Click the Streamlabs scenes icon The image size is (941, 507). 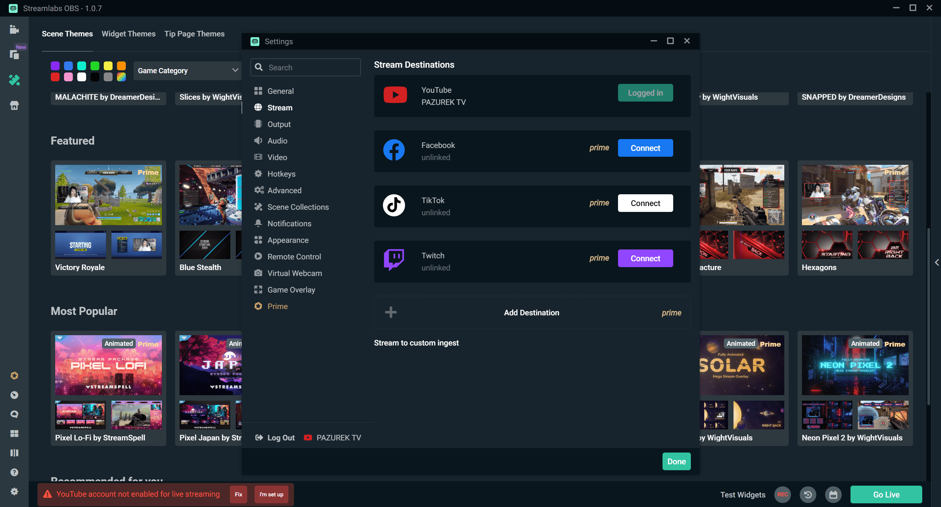[x=14, y=30]
